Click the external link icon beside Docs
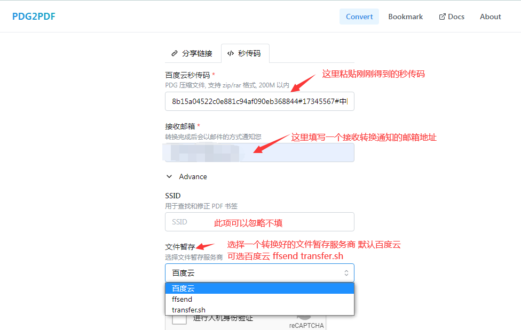Screen dimensions: 521x330 tap(442, 17)
